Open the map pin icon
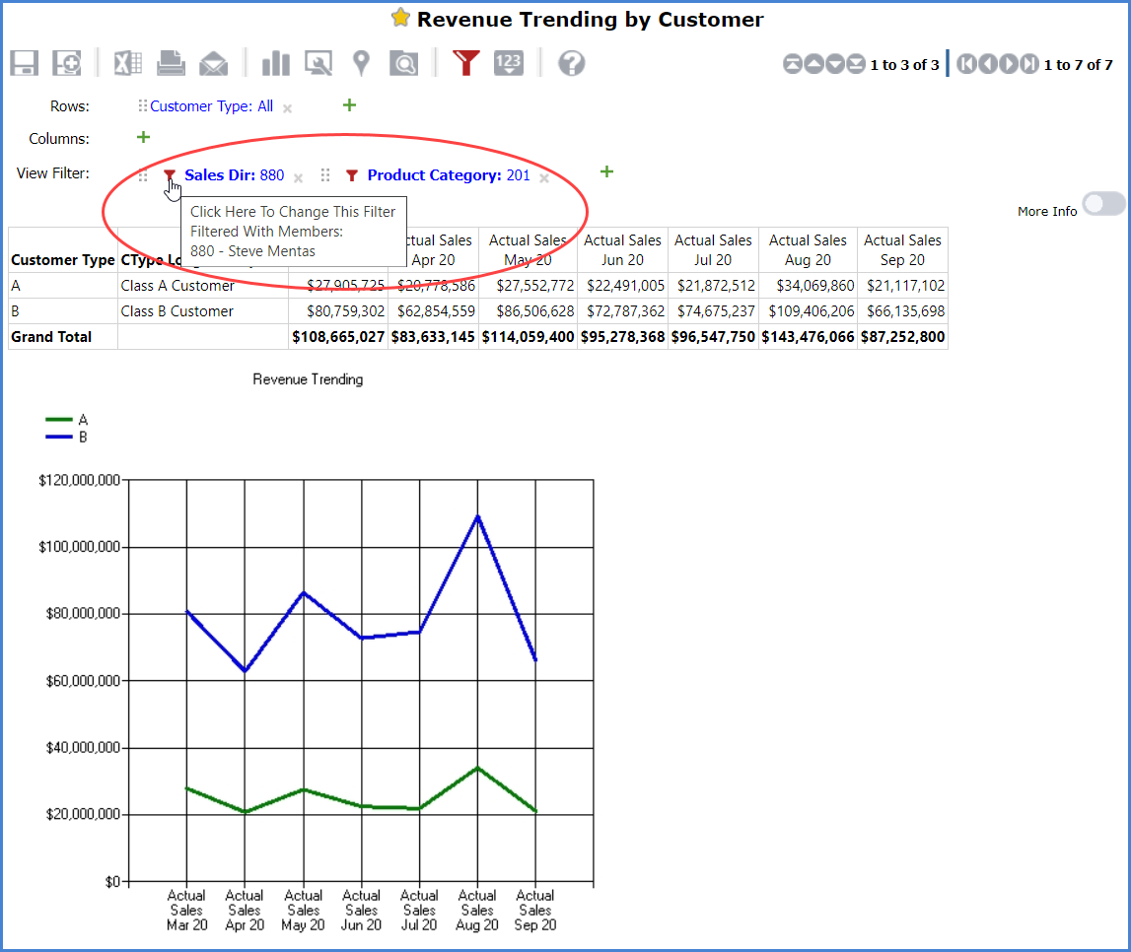 pos(361,63)
